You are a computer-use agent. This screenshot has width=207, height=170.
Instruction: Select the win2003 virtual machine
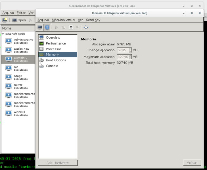[x=18, y=113]
